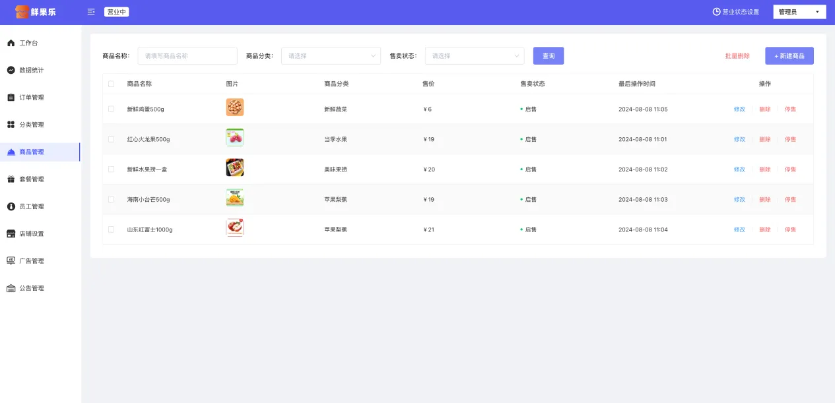
Task: Click the sidebar collapse hamburger icon
Action: [91, 12]
